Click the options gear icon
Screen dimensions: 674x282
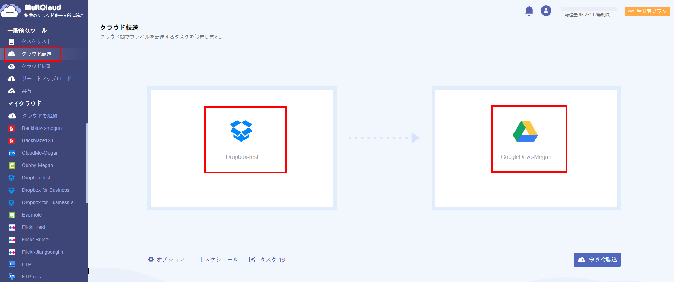[x=151, y=259]
